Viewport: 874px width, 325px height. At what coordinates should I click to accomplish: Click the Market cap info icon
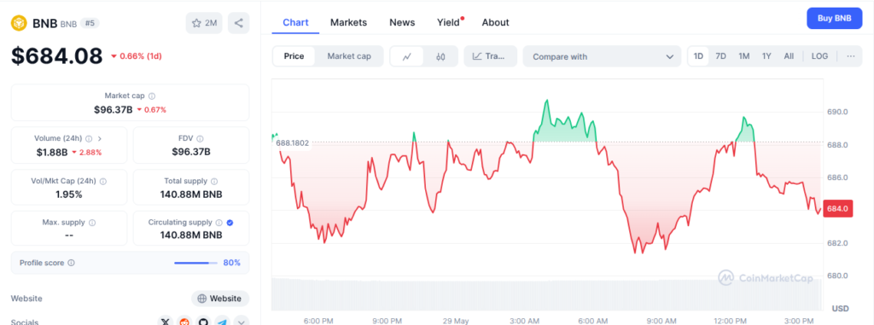[152, 96]
